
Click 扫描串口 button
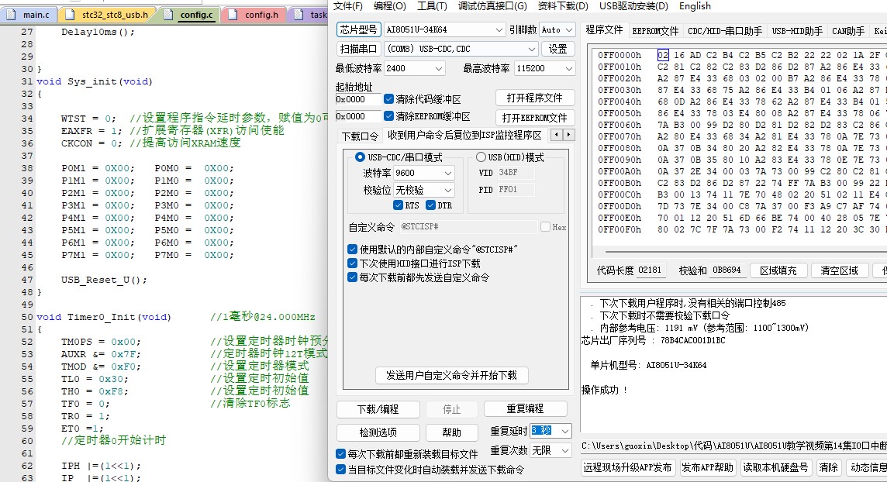pos(359,49)
